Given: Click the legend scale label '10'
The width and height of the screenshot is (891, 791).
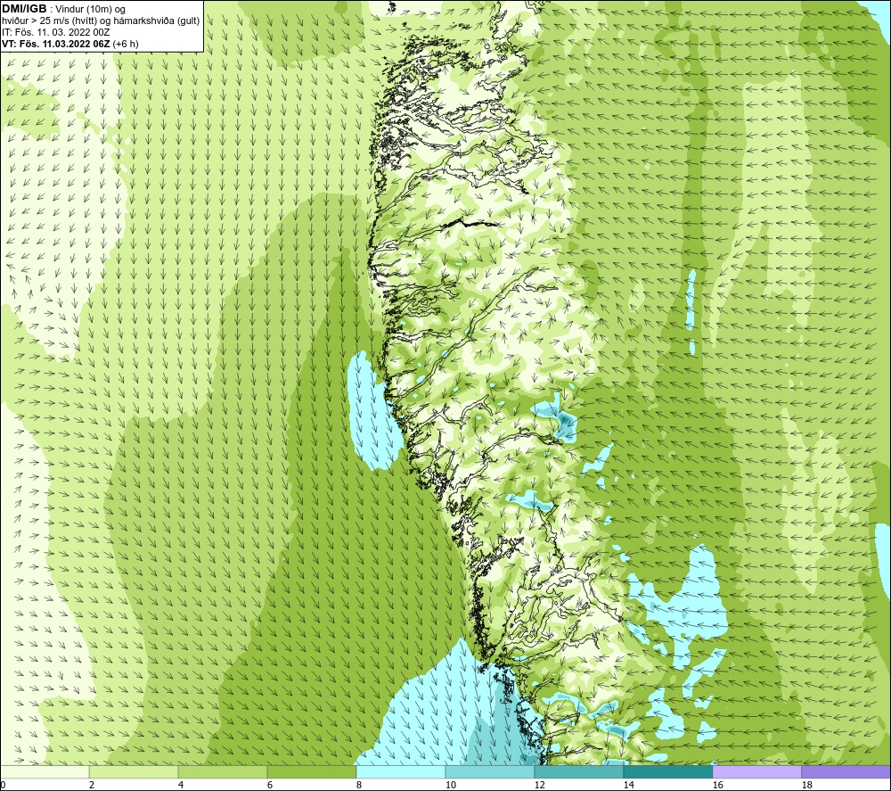Looking at the screenshot, I should pyautogui.click(x=450, y=786).
